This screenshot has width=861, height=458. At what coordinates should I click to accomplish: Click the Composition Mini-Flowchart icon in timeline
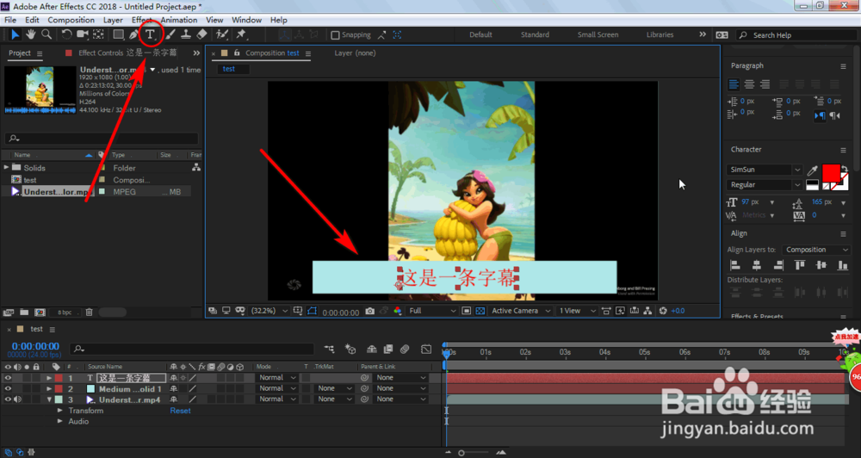click(x=329, y=349)
